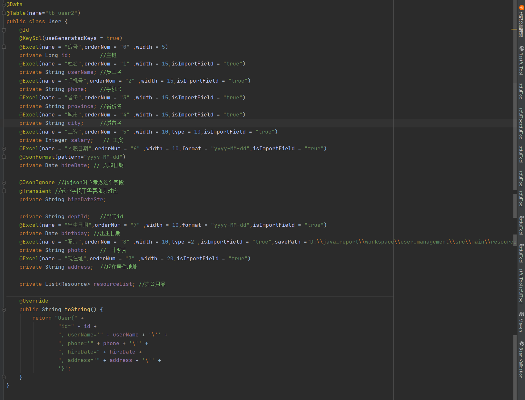Open the Maven tool window tab
Viewport: 525px width, 400px height.
tap(521, 322)
